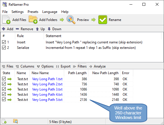Click green arrow state icon for Path 3
The width and height of the screenshot is (164, 125).
(9, 89)
